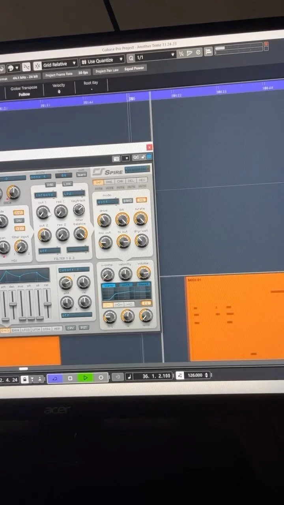The height and width of the screenshot is (505, 284).
Task: Select the low-shelf EQ shape icon
Action: click(x=107, y=305)
